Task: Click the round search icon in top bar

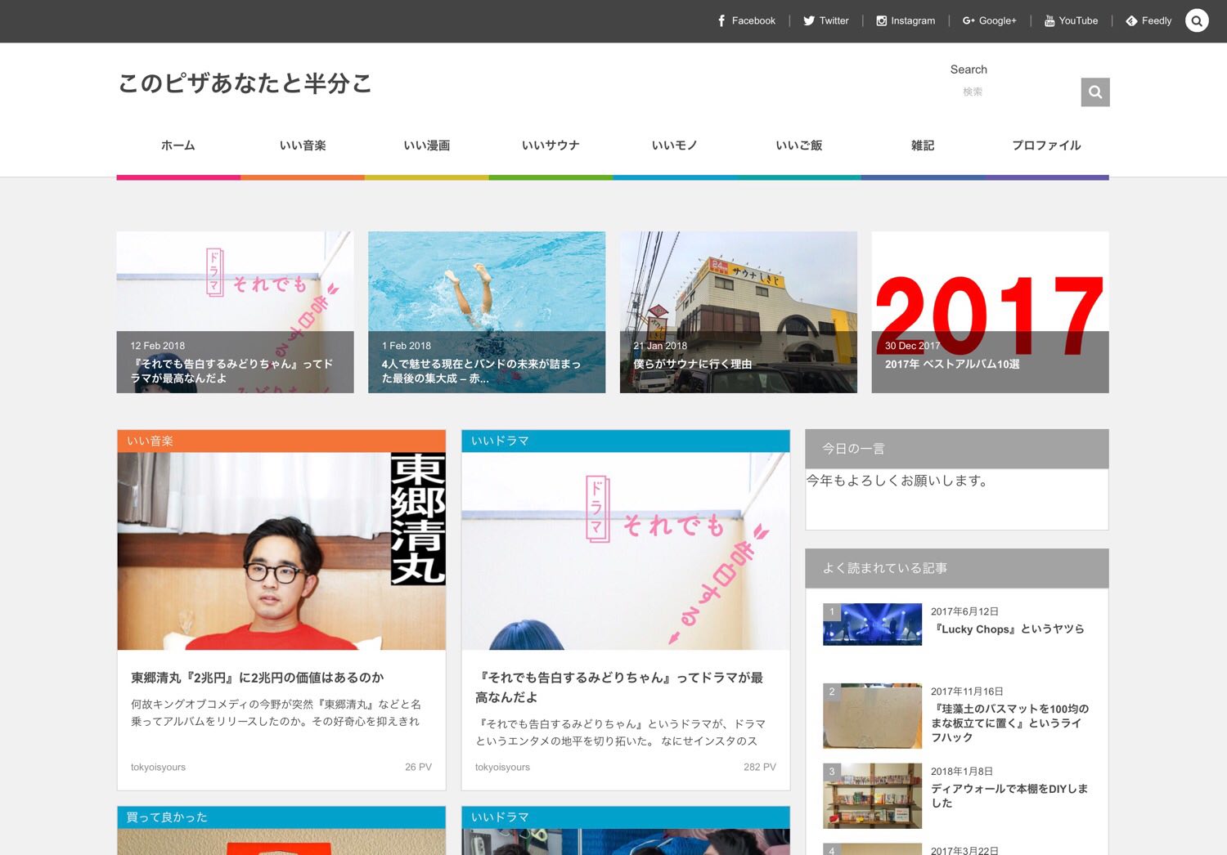Action: [1197, 20]
